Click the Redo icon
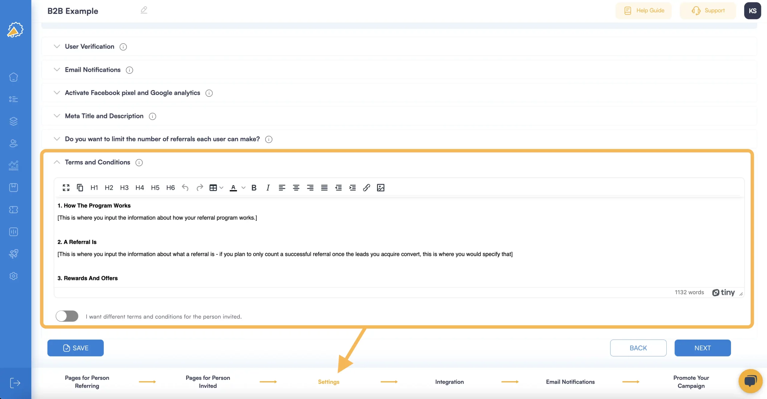 coord(199,188)
